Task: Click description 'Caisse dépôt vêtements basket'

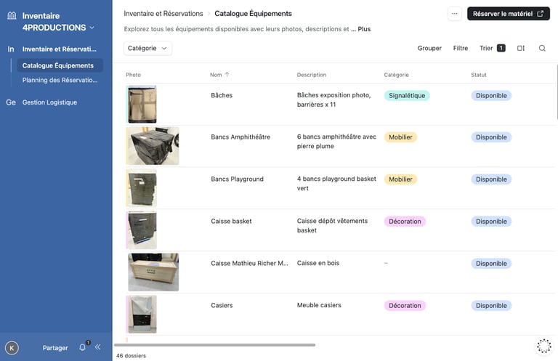Action: [x=332, y=225]
